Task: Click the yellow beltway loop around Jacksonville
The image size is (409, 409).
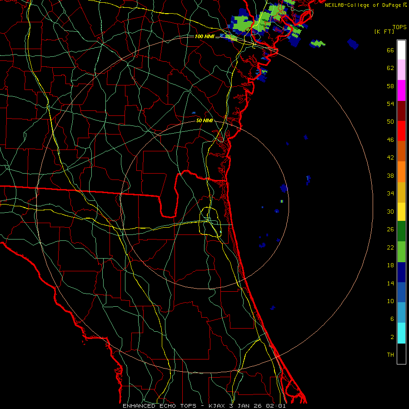Action: pos(210,222)
